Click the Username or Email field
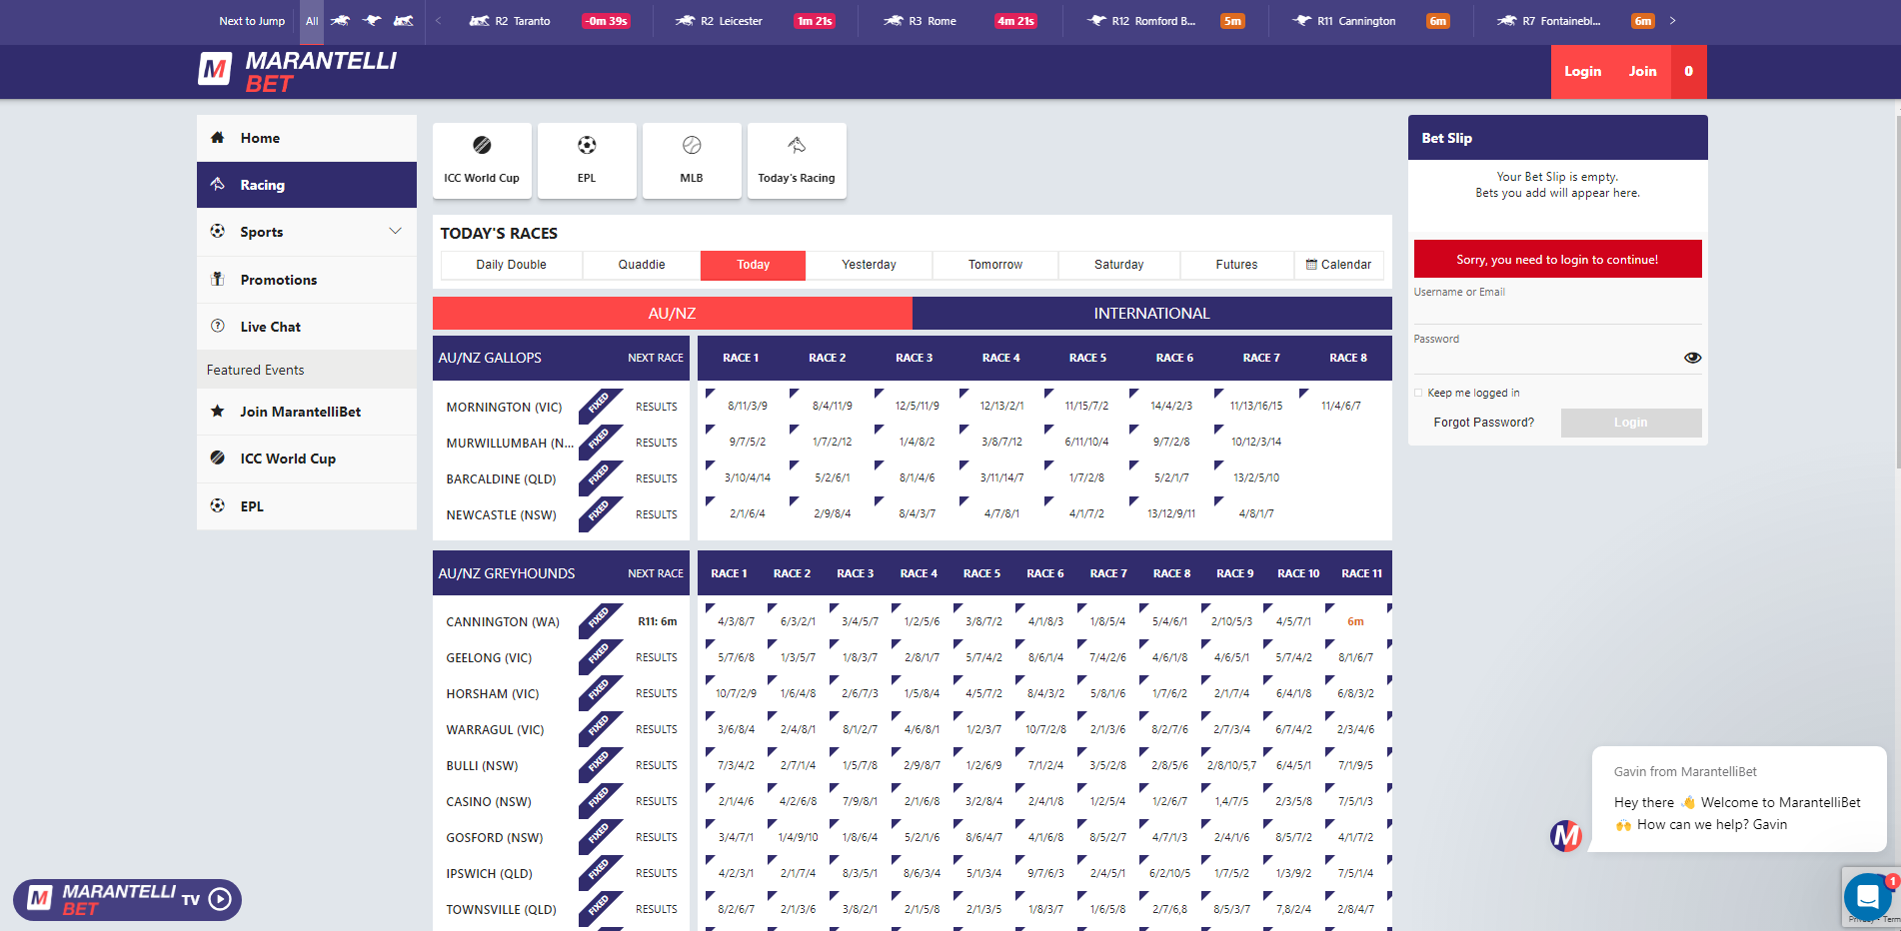 tap(1557, 311)
